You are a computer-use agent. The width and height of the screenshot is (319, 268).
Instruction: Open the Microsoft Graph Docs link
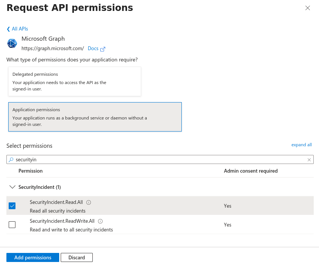tap(93, 48)
